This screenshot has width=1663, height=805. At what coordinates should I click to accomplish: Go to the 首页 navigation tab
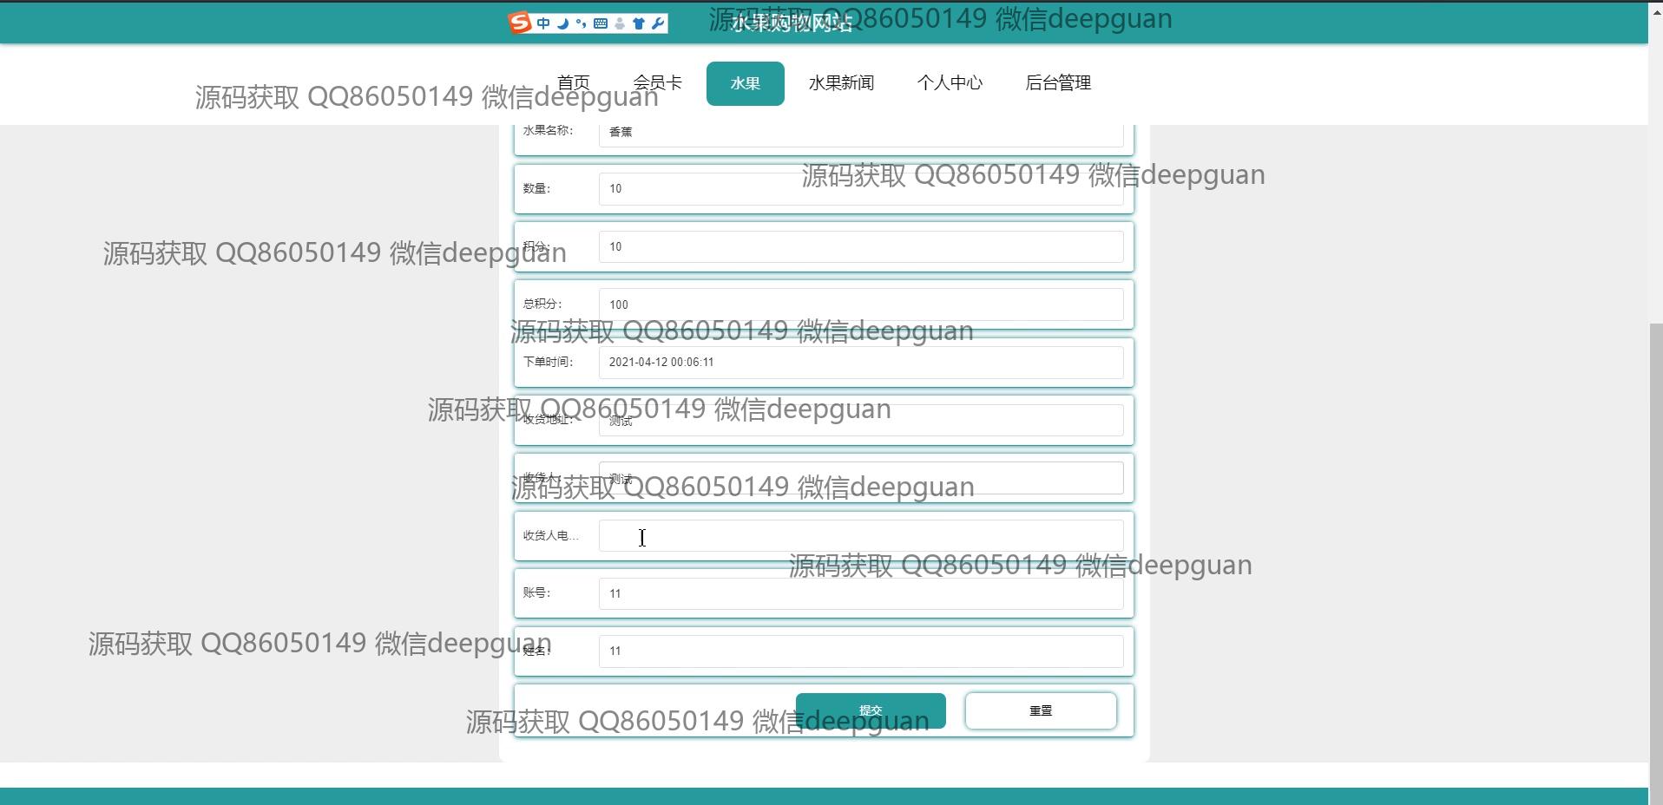573,83
